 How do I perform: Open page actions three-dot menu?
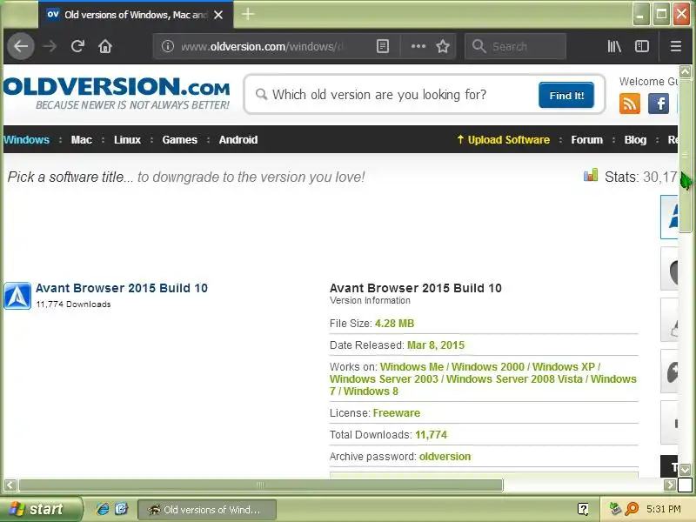click(x=418, y=46)
